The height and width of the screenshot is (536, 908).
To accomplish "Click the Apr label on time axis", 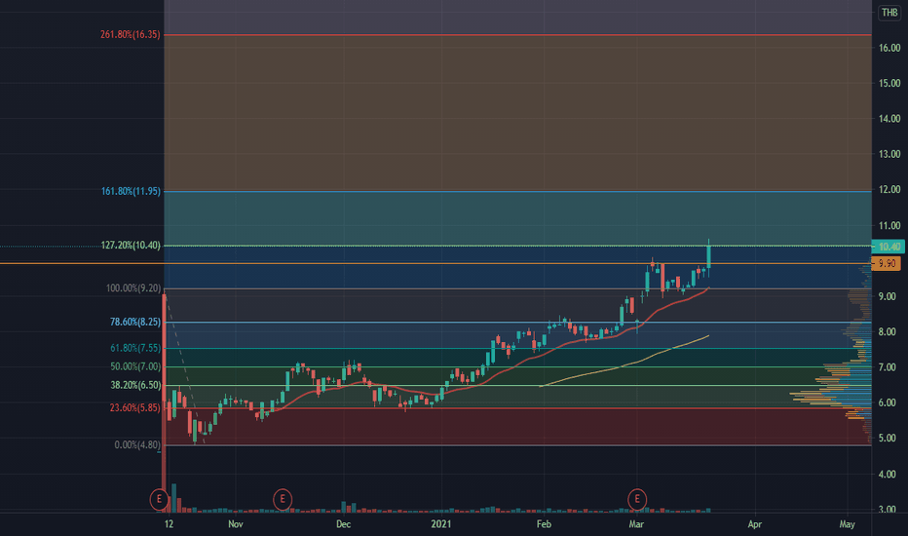I will [x=754, y=524].
